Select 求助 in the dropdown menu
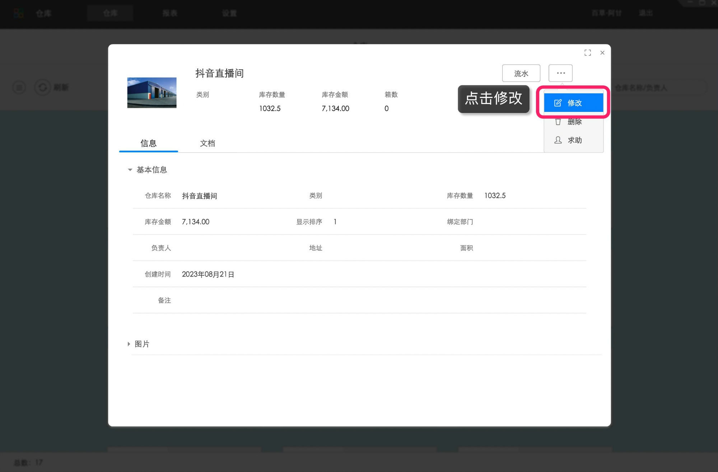 point(573,140)
